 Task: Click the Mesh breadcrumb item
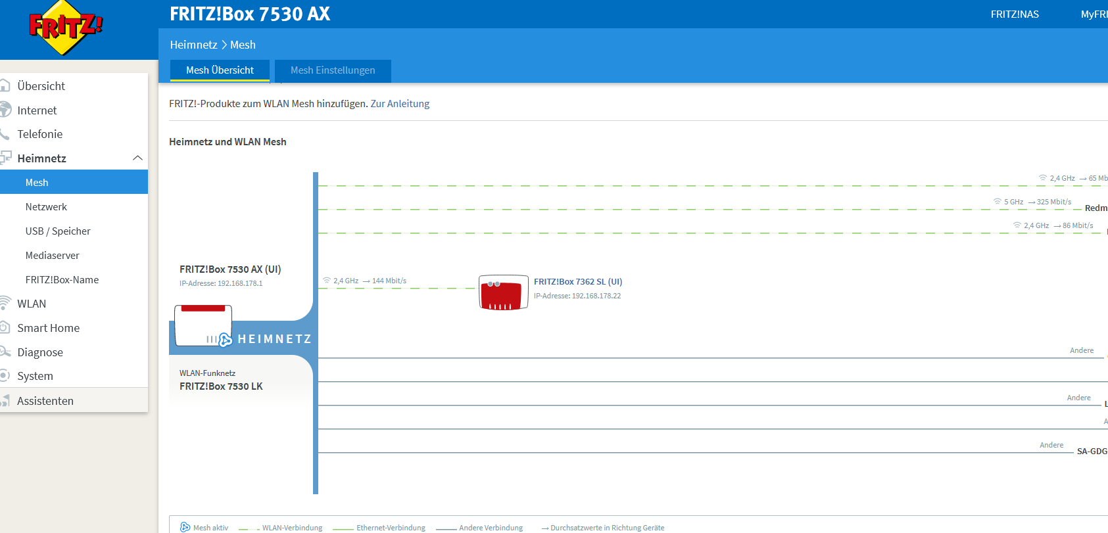(243, 45)
